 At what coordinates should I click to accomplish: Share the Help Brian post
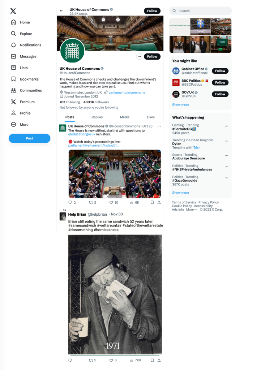(159, 360)
